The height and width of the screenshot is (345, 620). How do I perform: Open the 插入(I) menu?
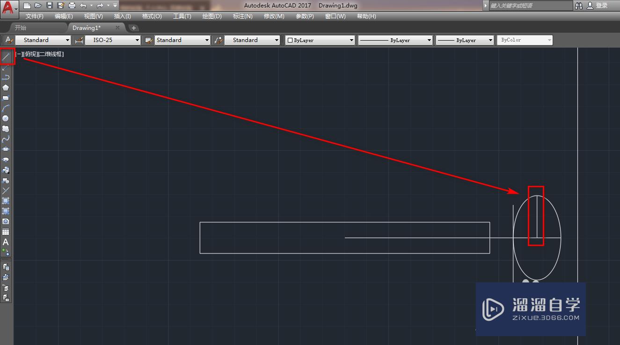pos(123,16)
